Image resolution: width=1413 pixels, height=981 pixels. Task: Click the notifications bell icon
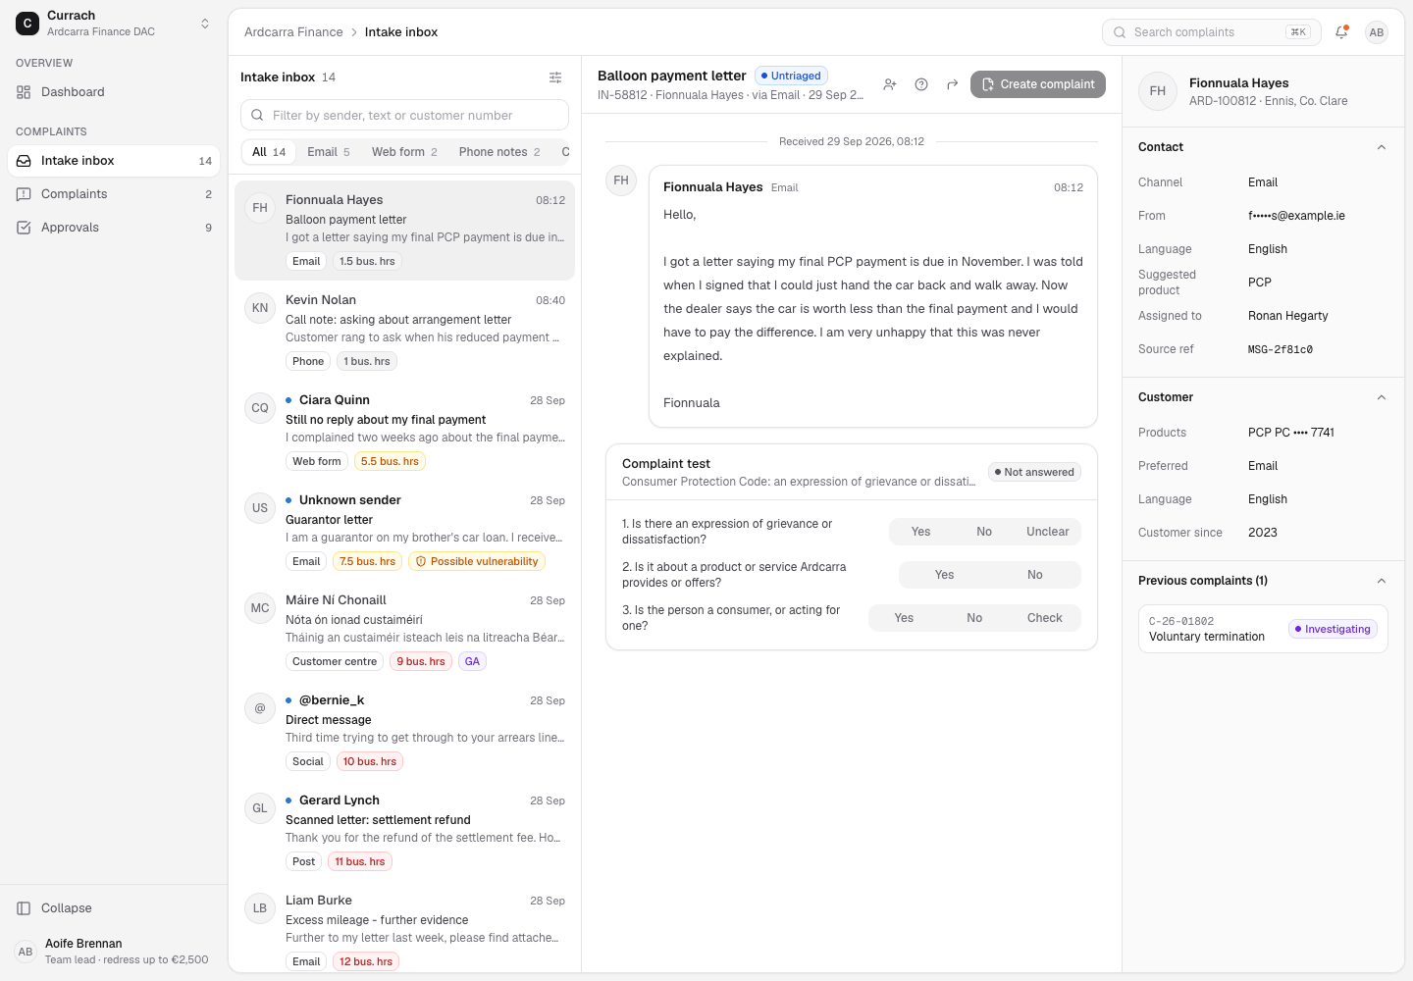tap(1341, 32)
